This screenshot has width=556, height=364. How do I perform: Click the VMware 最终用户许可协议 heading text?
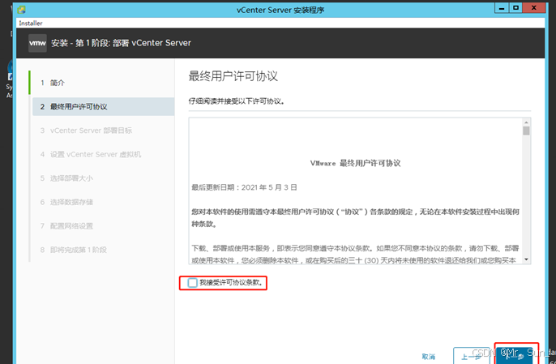click(x=355, y=163)
